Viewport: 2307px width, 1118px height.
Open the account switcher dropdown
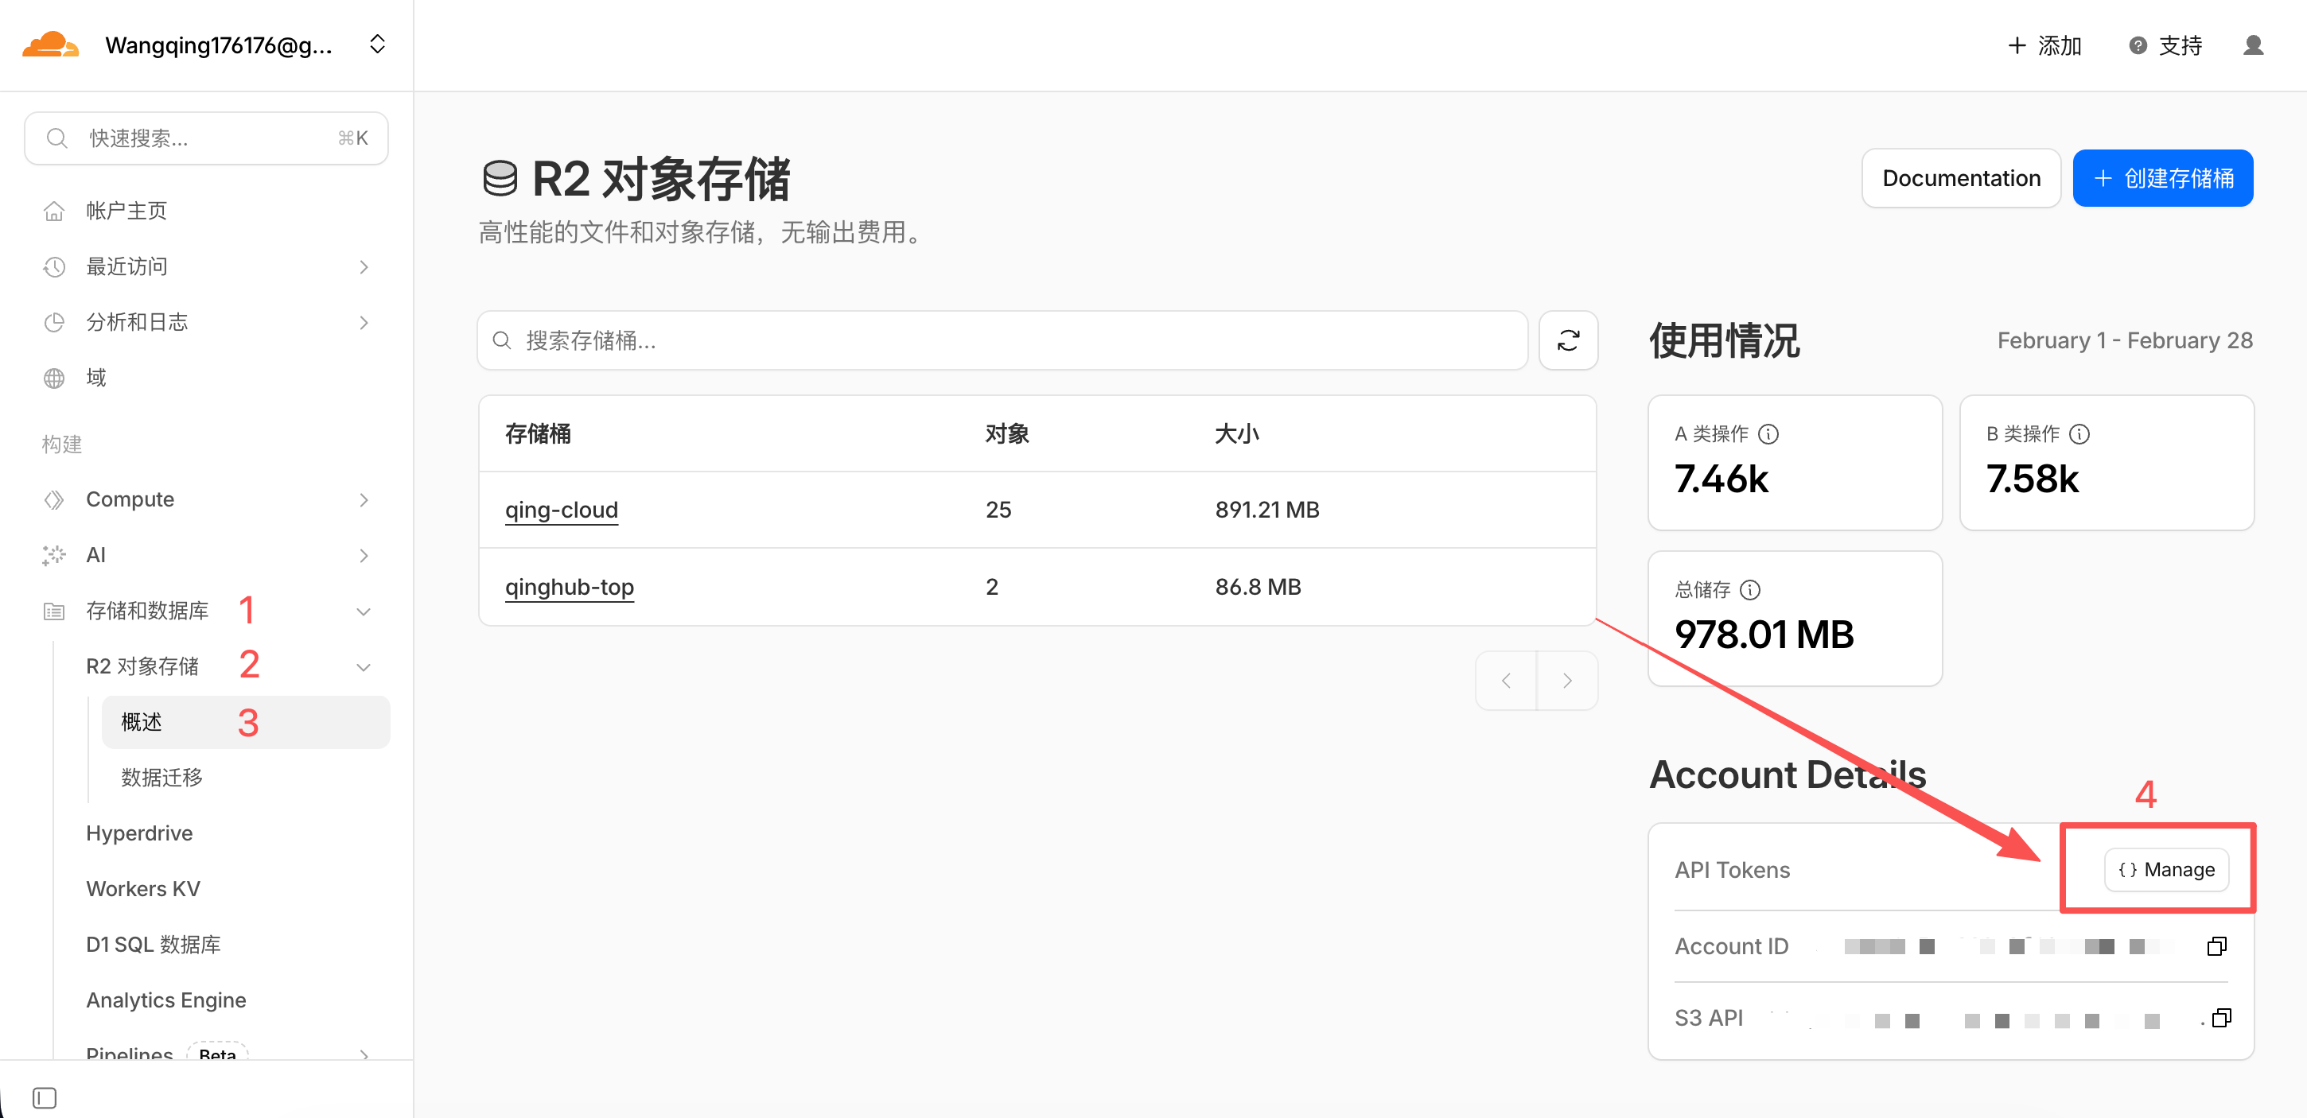(377, 45)
